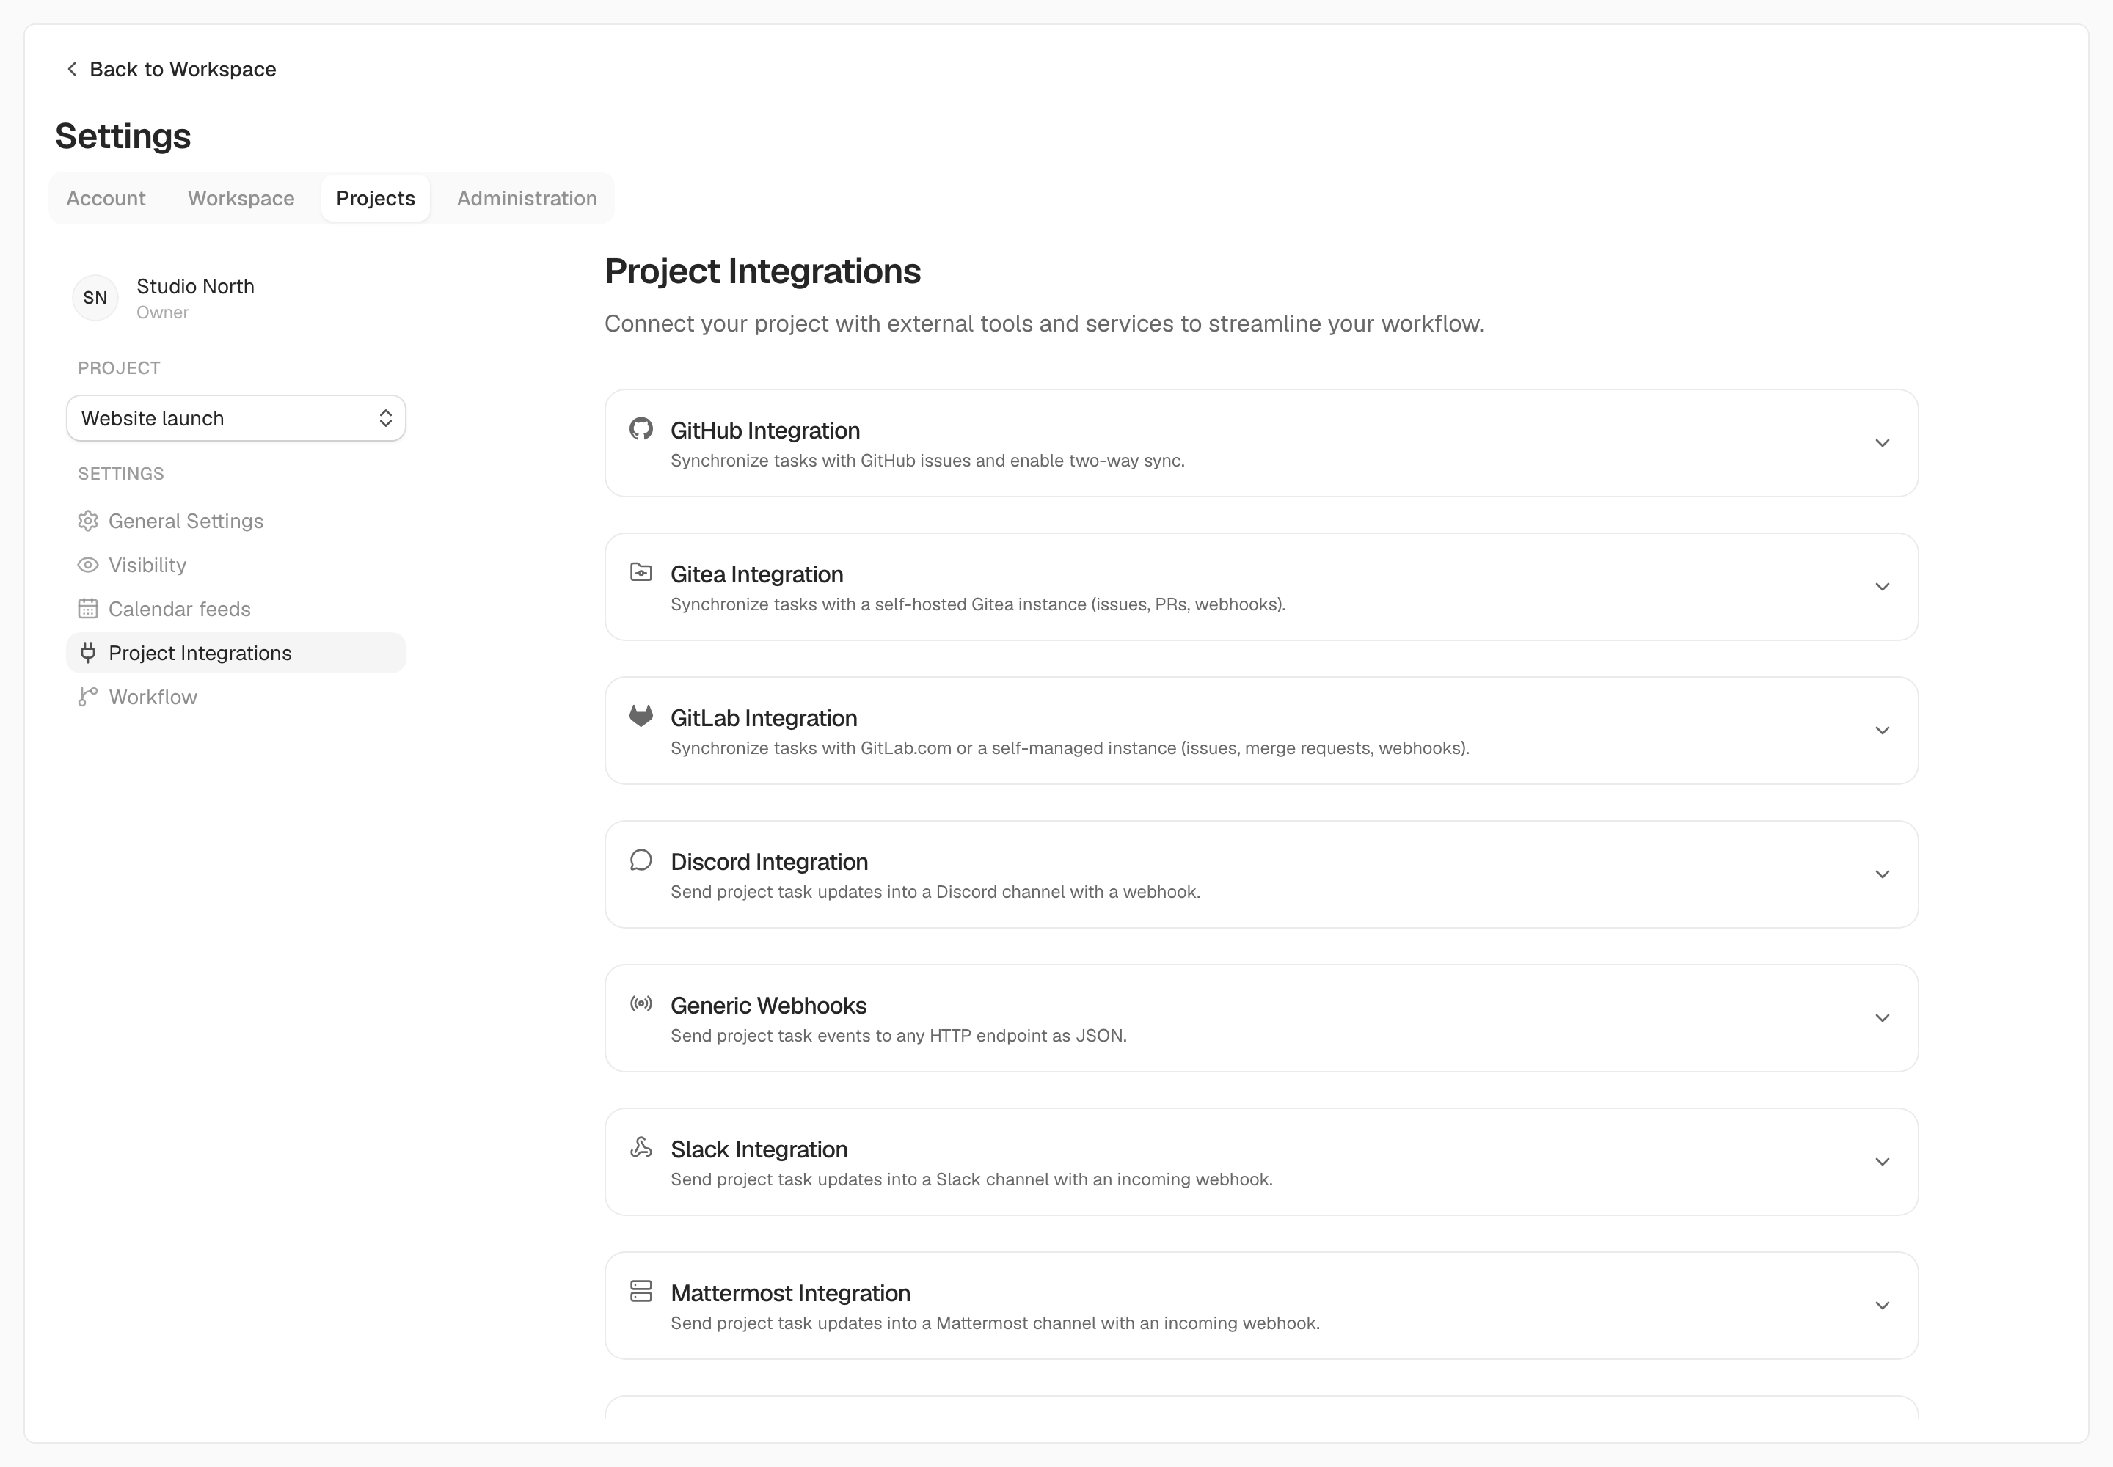Open the Administration tab
The width and height of the screenshot is (2113, 1467).
[x=527, y=199]
